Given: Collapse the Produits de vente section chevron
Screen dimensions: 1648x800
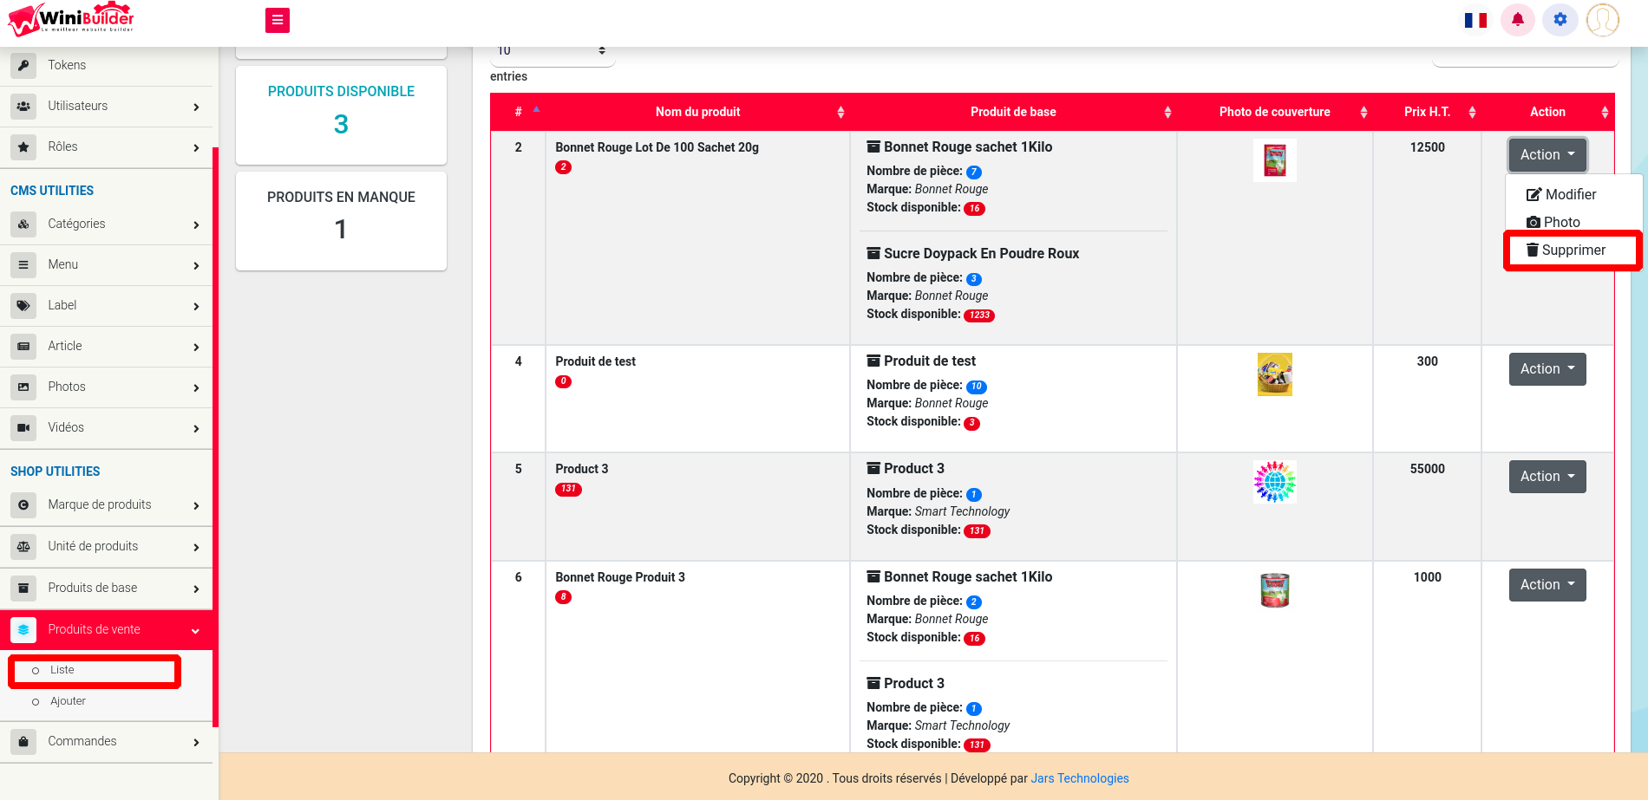Looking at the screenshot, I should pyautogui.click(x=195, y=630).
